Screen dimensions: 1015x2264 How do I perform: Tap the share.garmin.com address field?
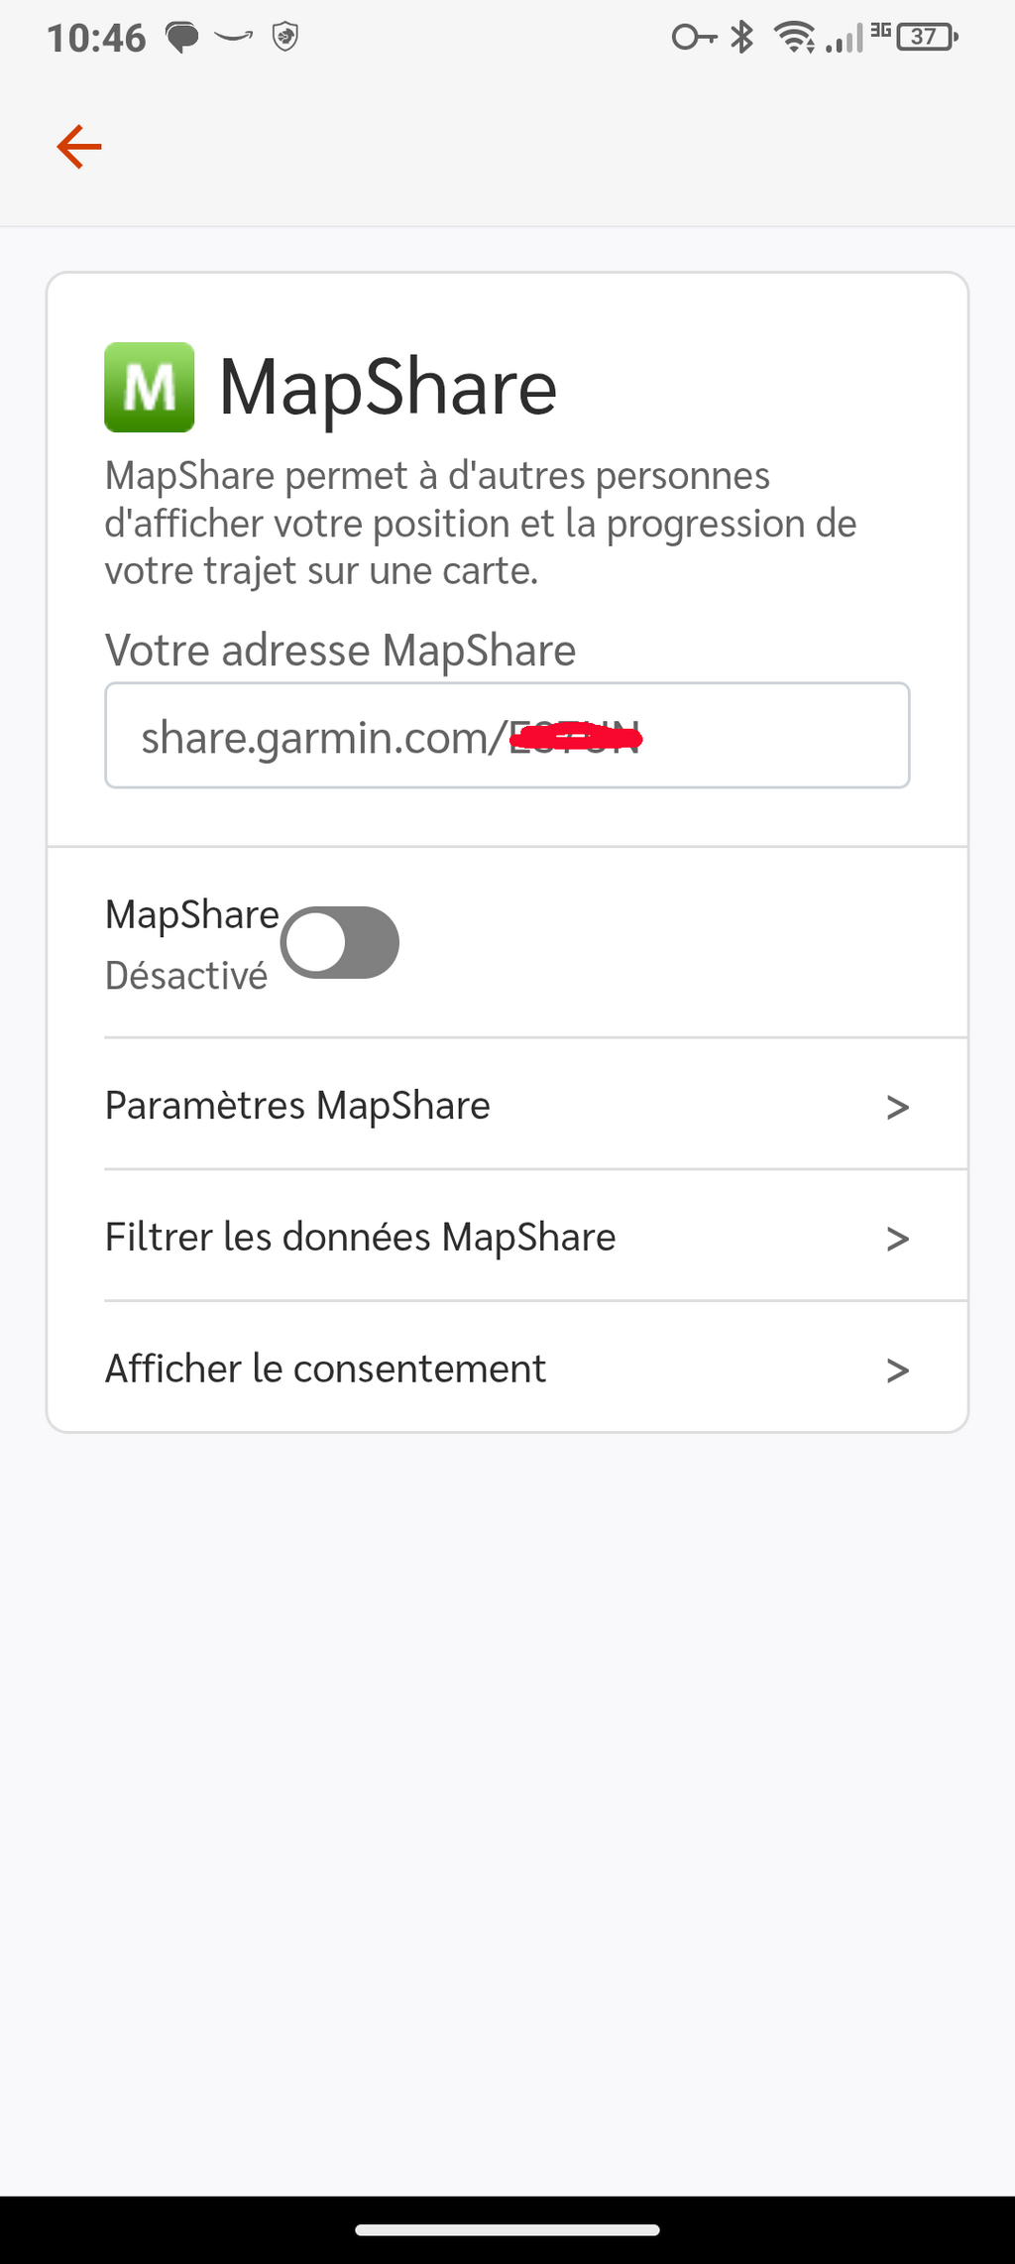[507, 736]
